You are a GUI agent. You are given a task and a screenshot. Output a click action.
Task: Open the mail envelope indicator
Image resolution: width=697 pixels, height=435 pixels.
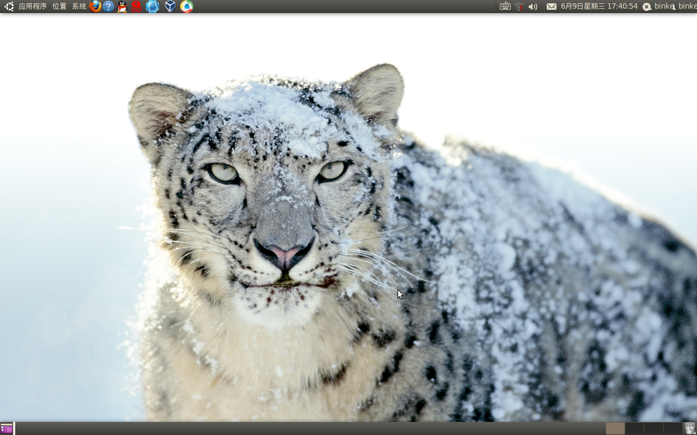[552, 7]
